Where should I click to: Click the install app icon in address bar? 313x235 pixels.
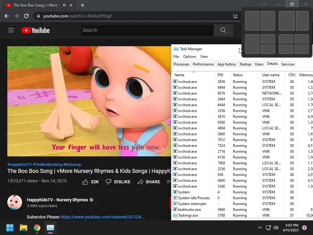[235, 16]
